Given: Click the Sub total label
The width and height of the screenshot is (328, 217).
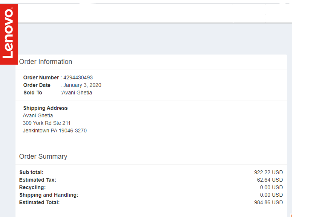Looking at the screenshot, I should point(31,172).
